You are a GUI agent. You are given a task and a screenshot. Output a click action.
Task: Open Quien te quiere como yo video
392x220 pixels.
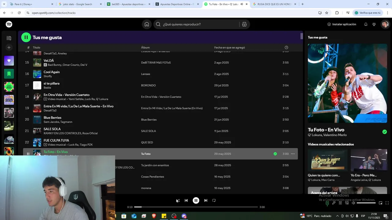click(x=327, y=160)
